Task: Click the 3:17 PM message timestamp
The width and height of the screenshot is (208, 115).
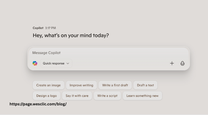Action: tap(50, 28)
